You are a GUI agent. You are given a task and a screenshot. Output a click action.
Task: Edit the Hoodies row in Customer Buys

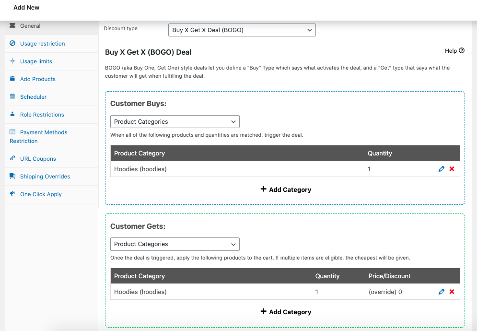point(442,169)
